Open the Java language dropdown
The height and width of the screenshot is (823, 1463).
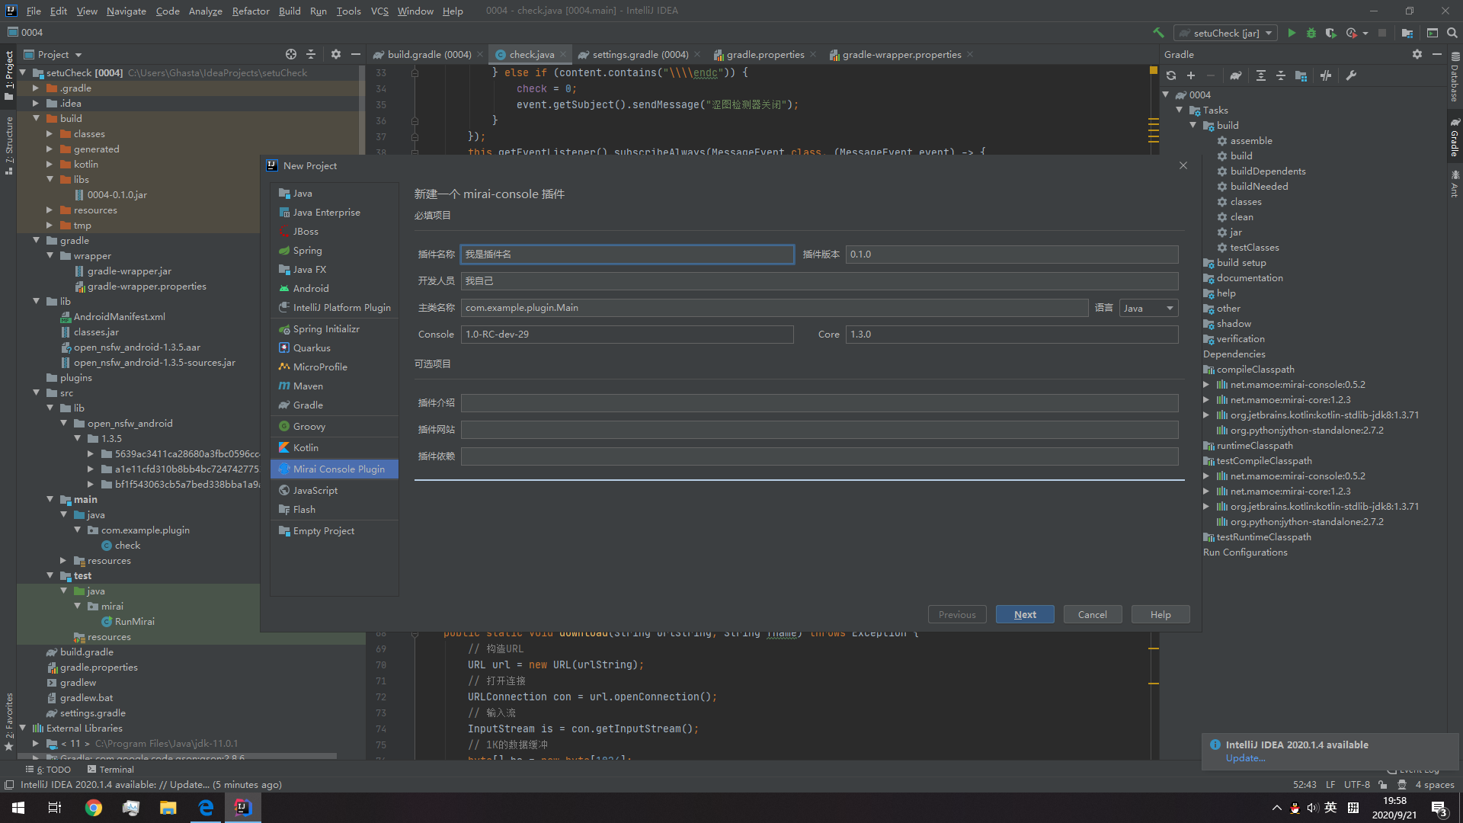[x=1148, y=308]
